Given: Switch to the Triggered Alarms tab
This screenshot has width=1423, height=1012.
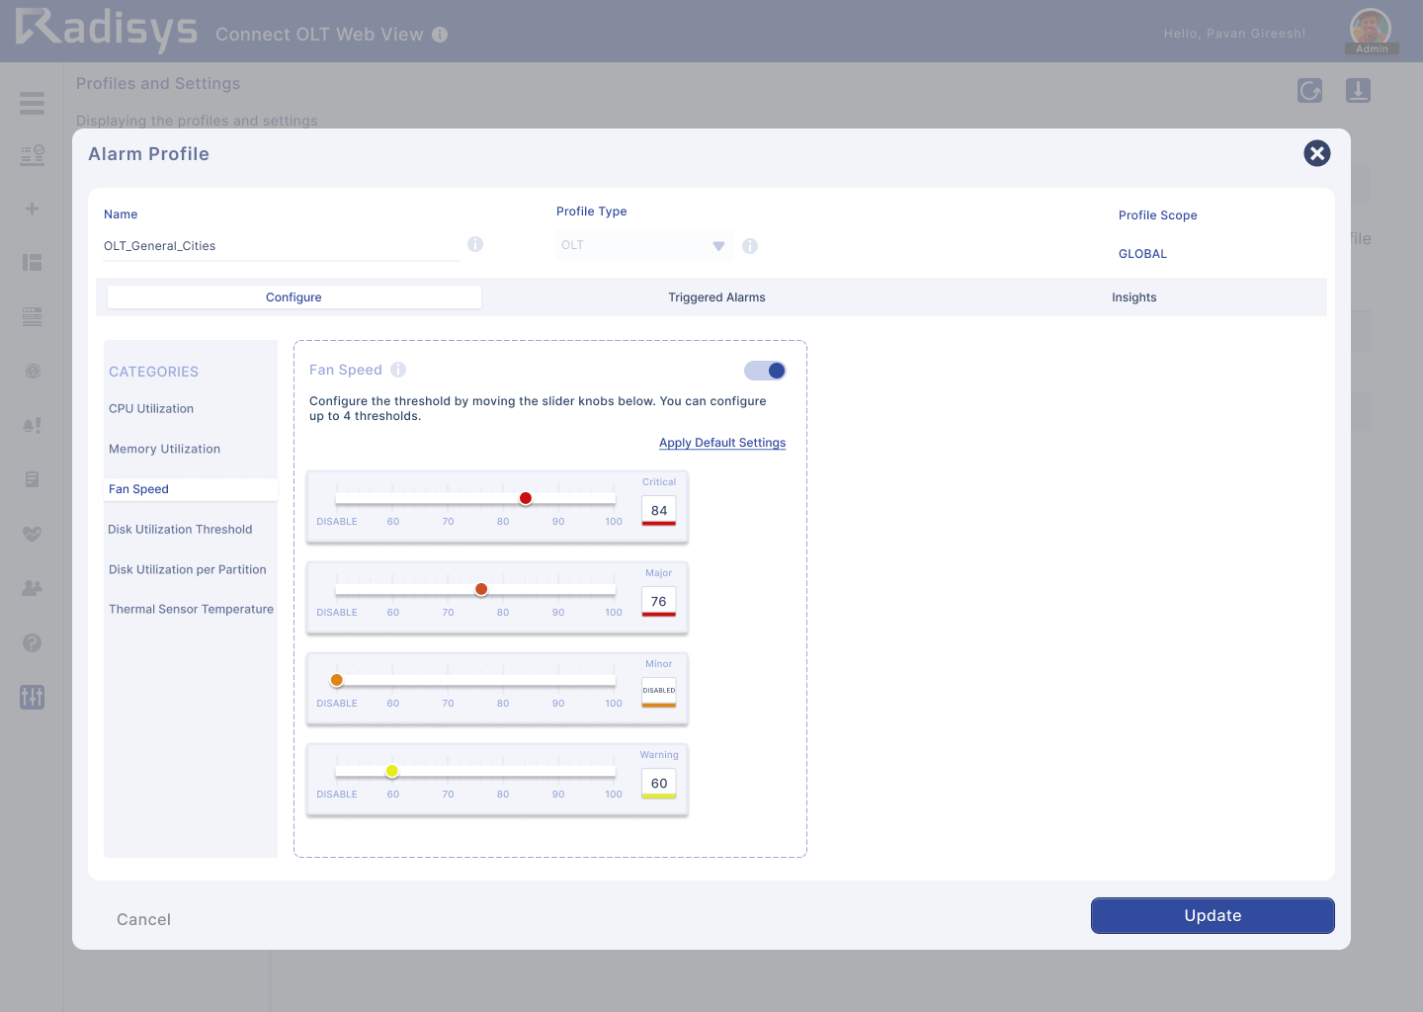Looking at the screenshot, I should coord(716,296).
